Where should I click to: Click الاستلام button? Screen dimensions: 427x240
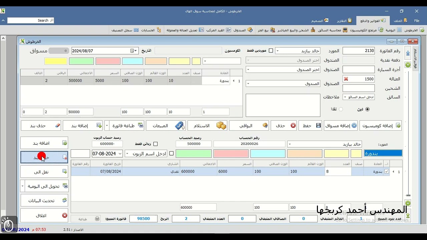207,126
